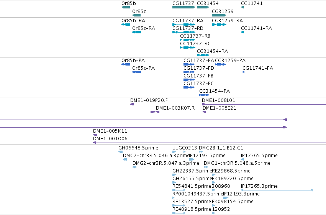The image size is (326, 215).
Task: Click the CG11741 gene marker
Action: 242,7
